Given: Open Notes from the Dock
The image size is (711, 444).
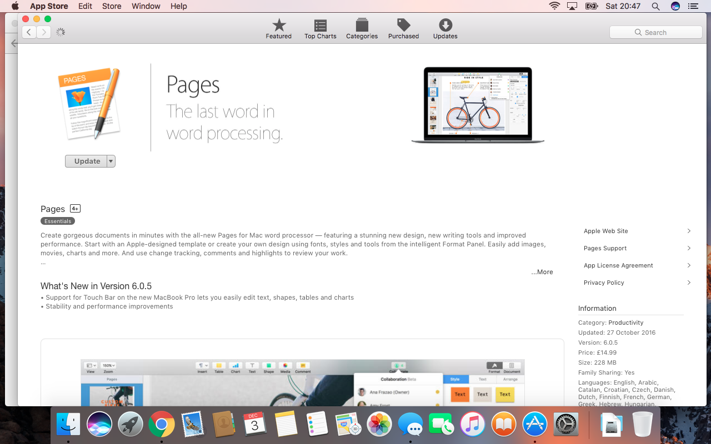Looking at the screenshot, I should (x=286, y=425).
